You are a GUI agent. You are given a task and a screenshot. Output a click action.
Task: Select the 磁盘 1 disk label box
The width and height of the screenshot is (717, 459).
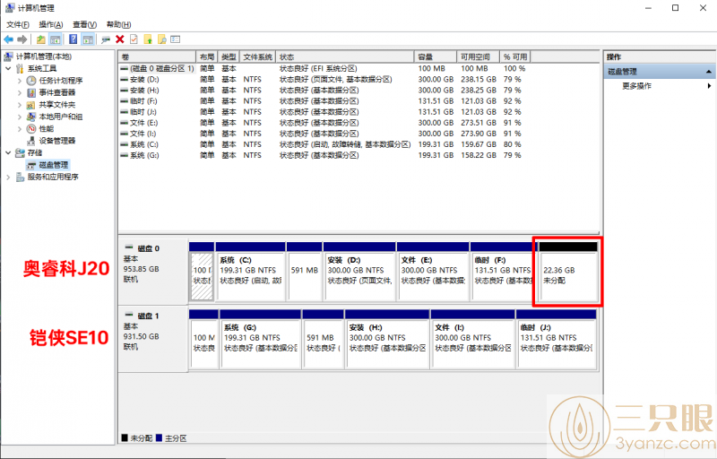pyautogui.click(x=153, y=339)
